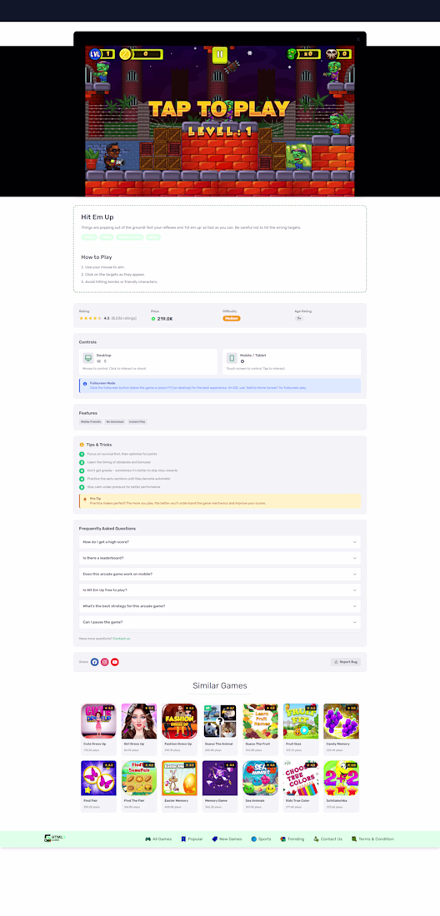The width and height of the screenshot is (440, 916).
Task: Share the game on Facebook
Action: coord(95,662)
